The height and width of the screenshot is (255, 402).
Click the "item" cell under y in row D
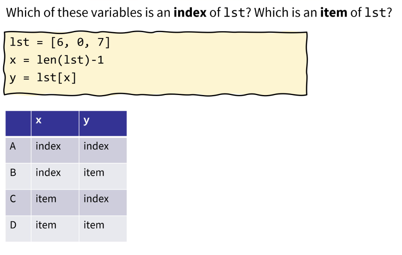coord(94,225)
